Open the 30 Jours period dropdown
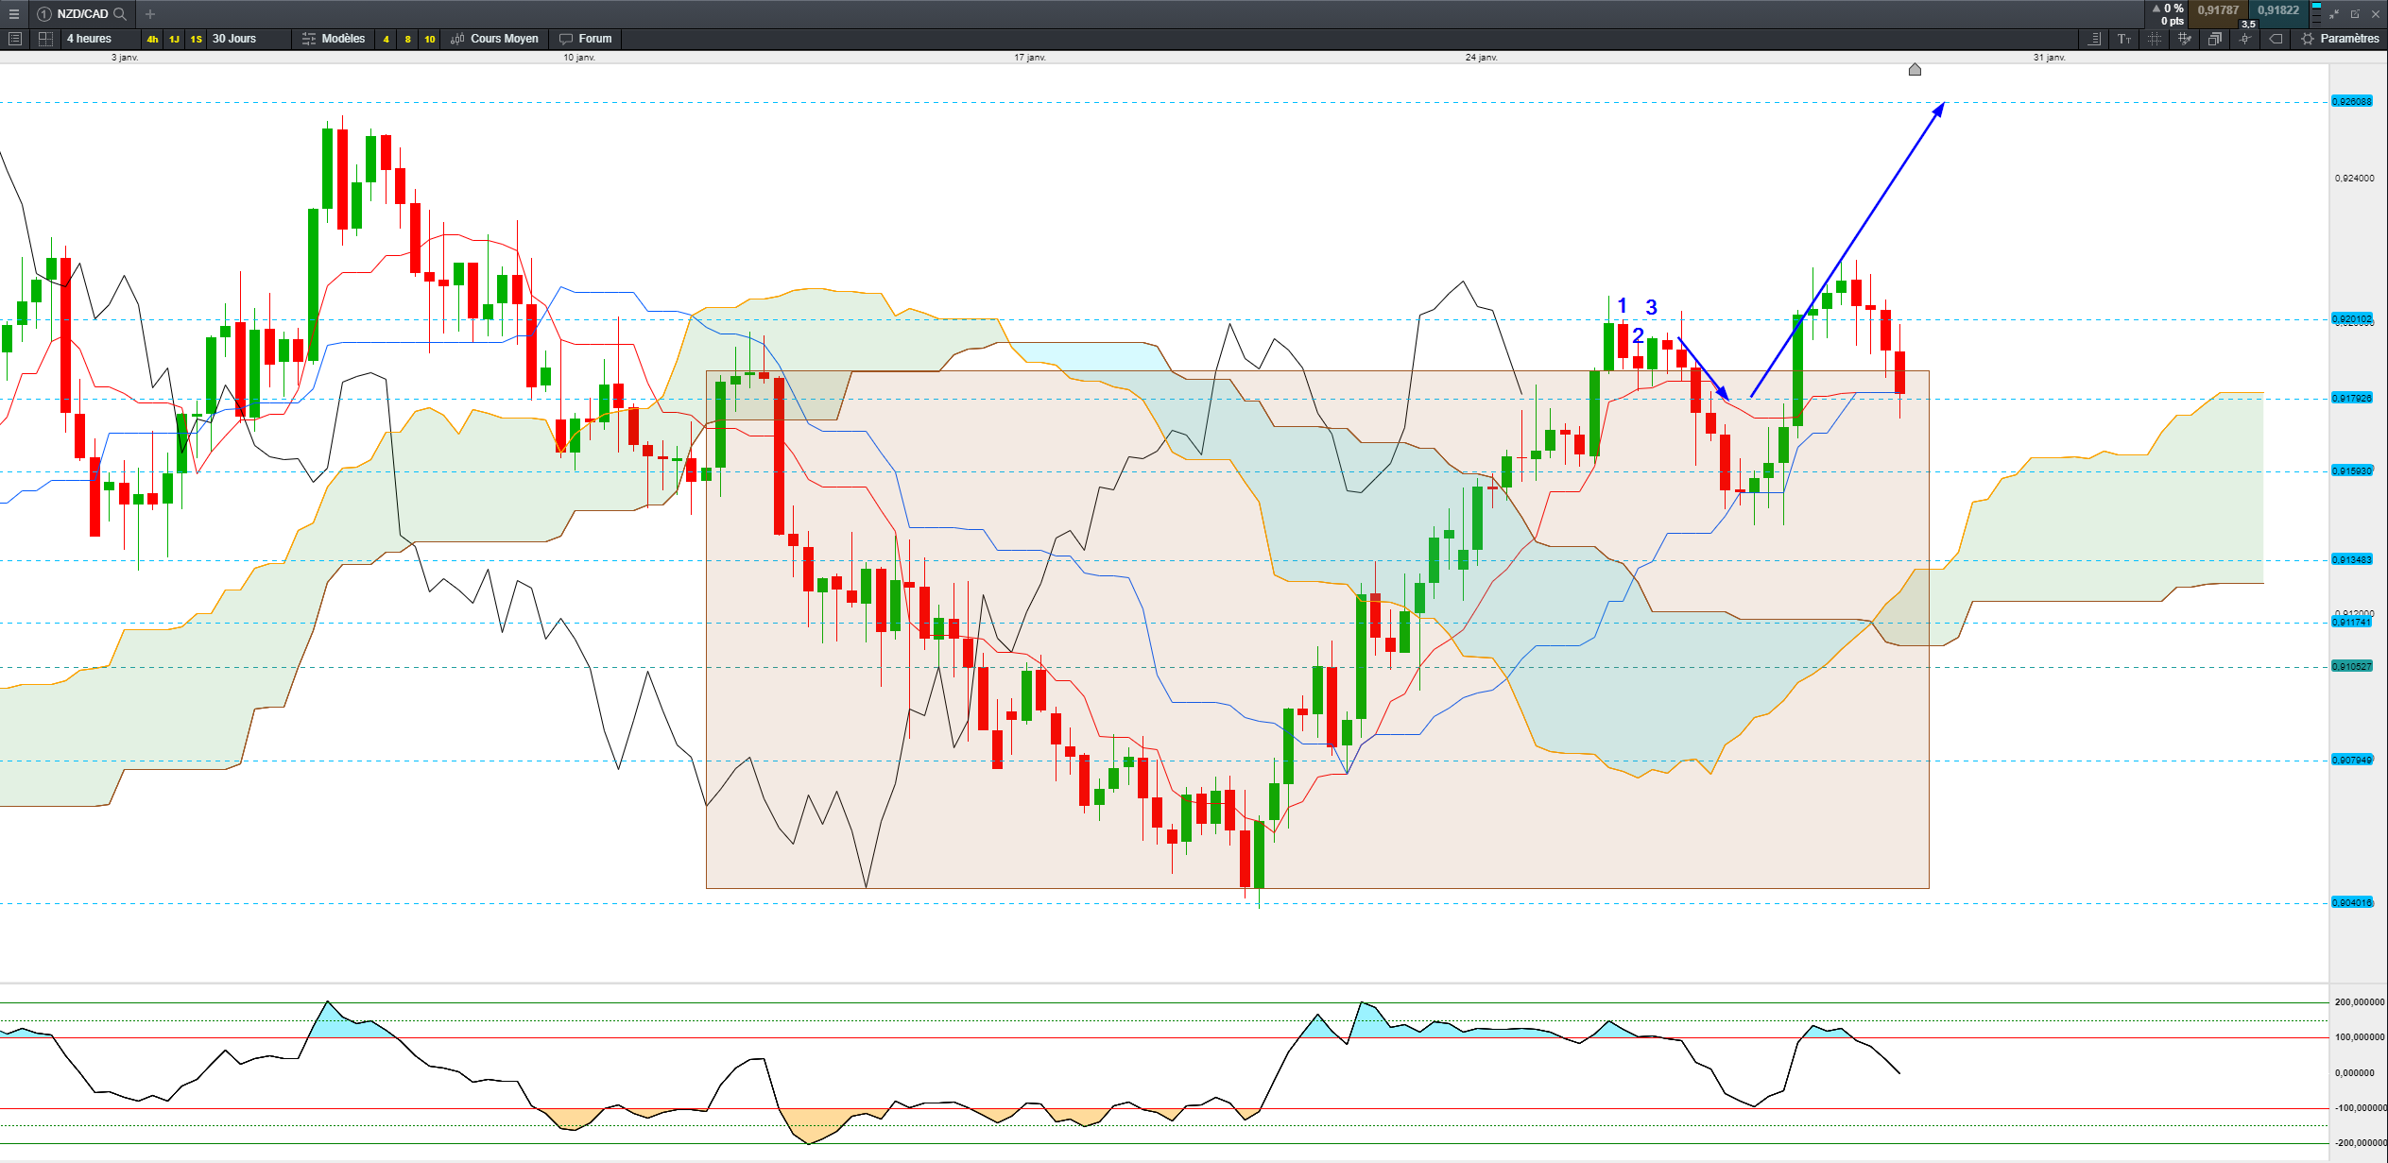This screenshot has width=2388, height=1163. click(248, 39)
